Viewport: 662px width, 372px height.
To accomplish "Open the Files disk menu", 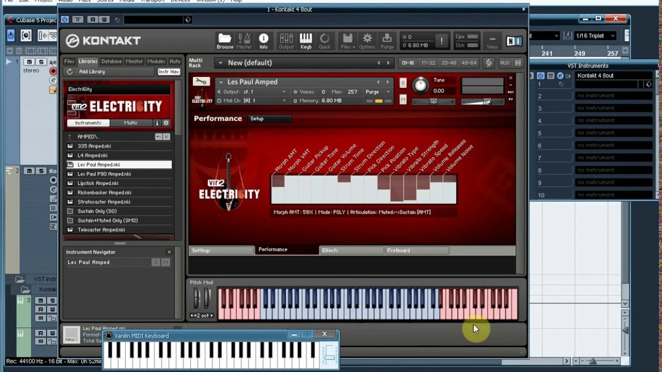I will [348, 41].
